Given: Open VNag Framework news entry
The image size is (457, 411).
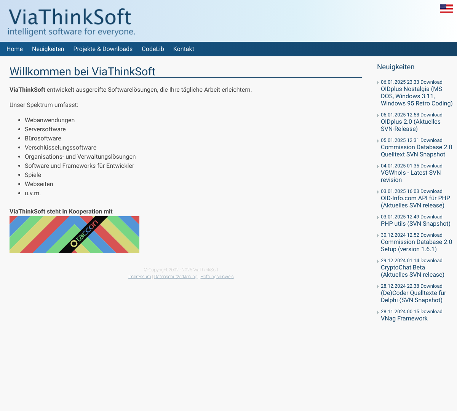Looking at the screenshot, I should pyautogui.click(x=404, y=319).
